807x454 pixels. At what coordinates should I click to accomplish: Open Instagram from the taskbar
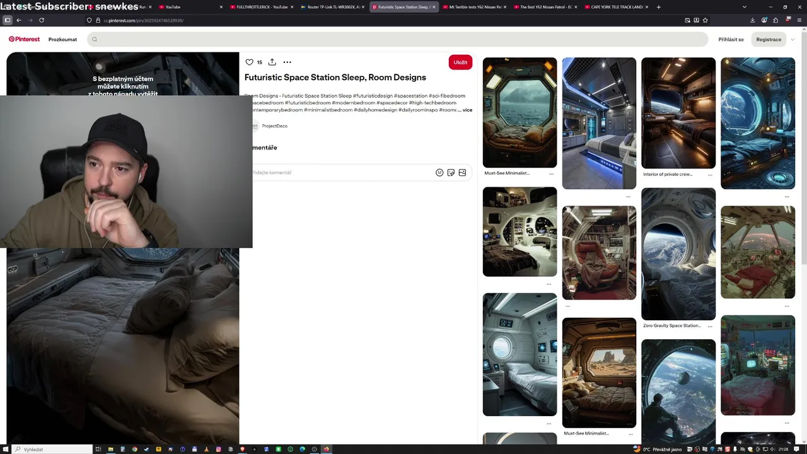tap(218, 449)
